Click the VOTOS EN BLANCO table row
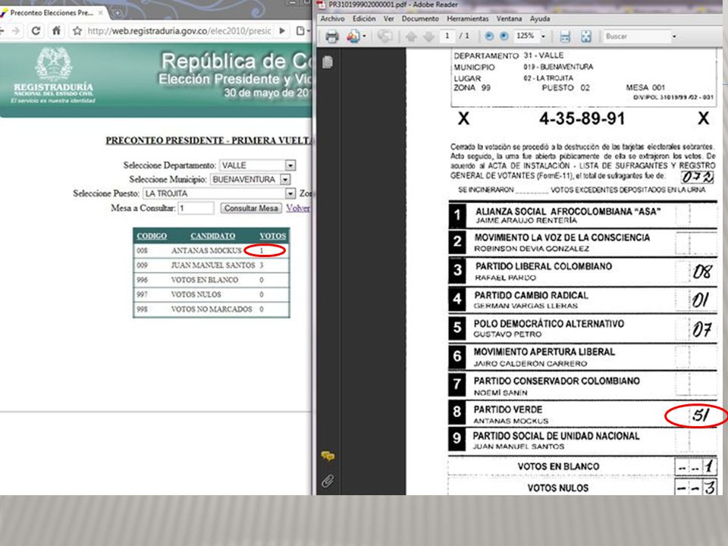 point(212,280)
